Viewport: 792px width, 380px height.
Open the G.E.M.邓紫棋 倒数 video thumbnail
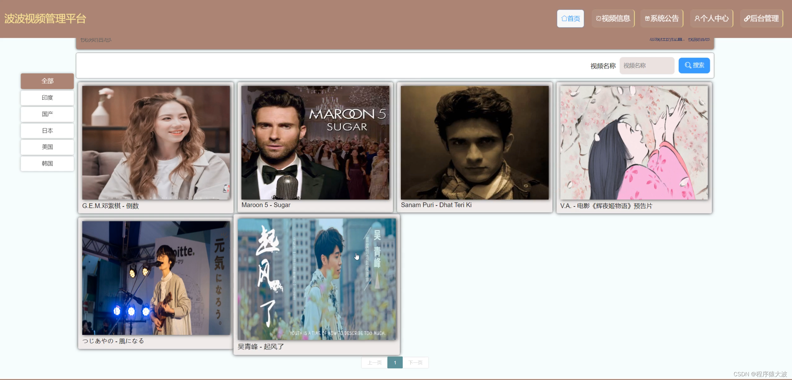point(156,142)
